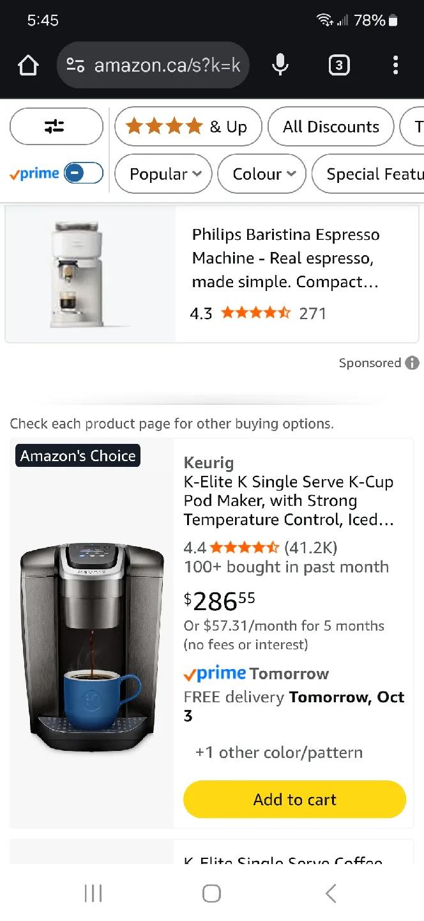Image resolution: width=424 pixels, height=921 pixels.
Task: Tap the Sponsored info icon
Action: (x=413, y=363)
